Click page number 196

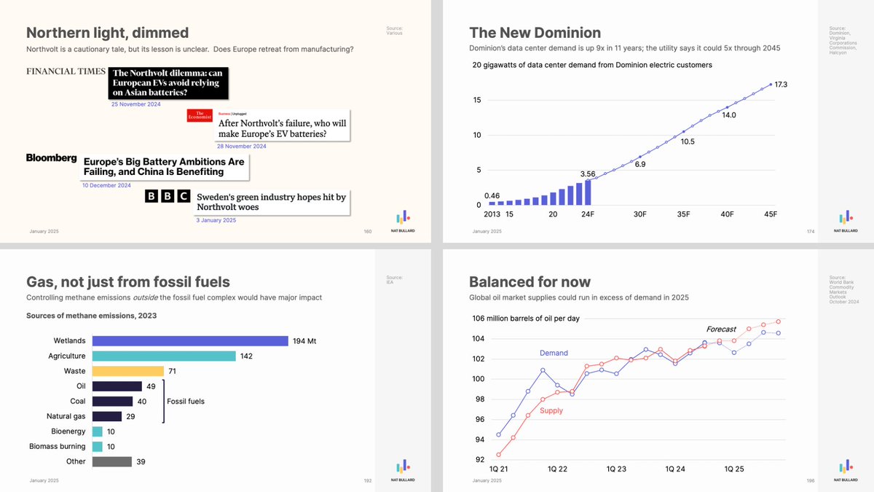[810, 481]
